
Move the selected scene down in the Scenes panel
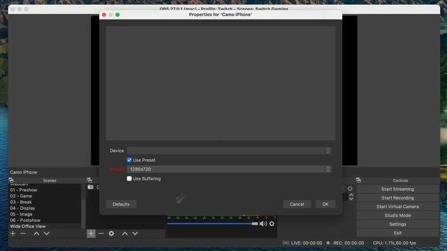pyautogui.click(x=47, y=234)
